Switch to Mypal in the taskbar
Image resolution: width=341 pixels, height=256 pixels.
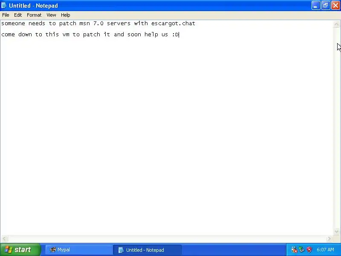coord(79,250)
